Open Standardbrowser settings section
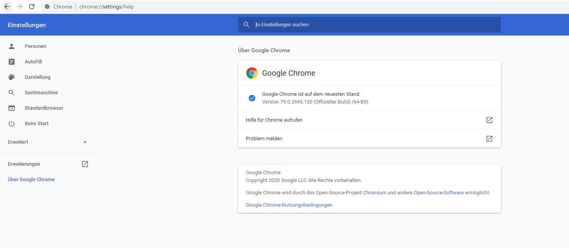Image resolution: width=569 pixels, height=248 pixels. pyautogui.click(x=44, y=108)
